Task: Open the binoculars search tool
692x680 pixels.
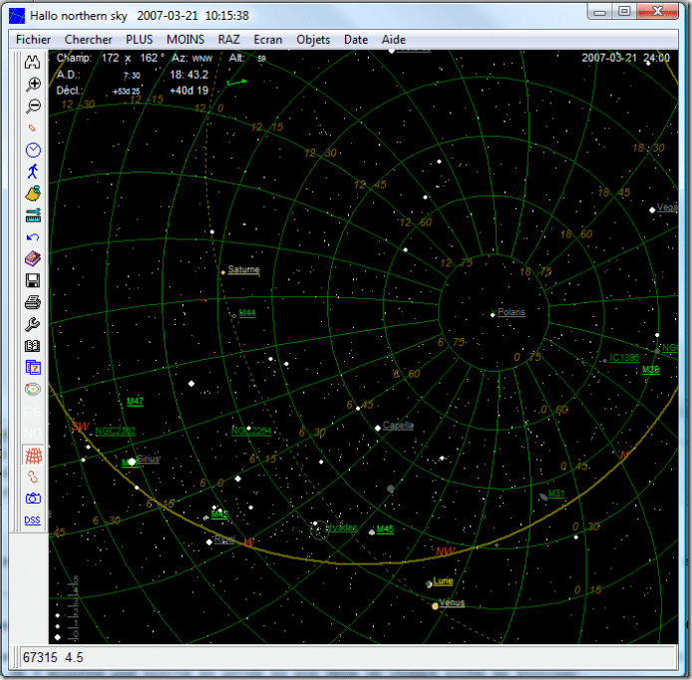Action: (x=32, y=62)
